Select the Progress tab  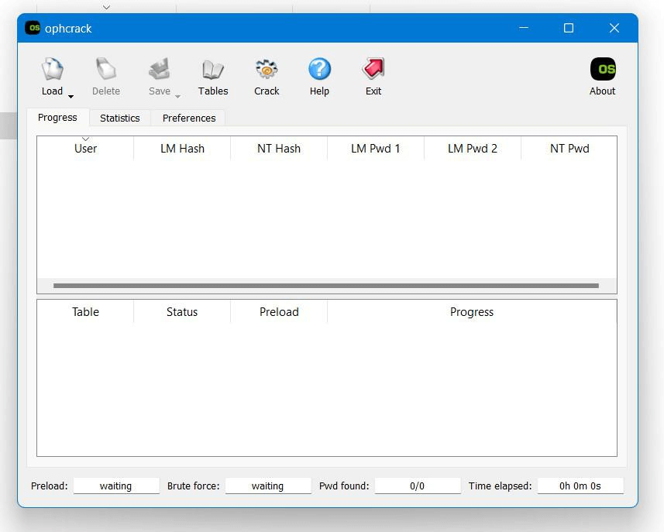pyautogui.click(x=57, y=117)
